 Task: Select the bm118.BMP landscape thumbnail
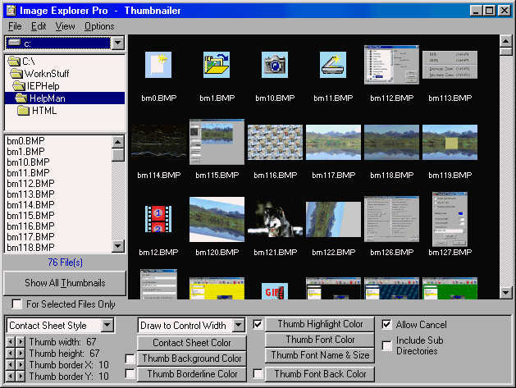pyautogui.click(x=391, y=142)
